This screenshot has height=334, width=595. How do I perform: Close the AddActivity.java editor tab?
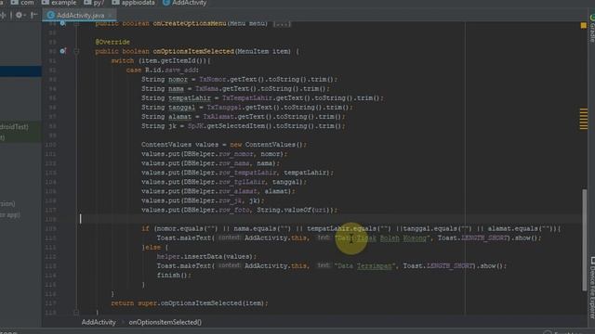point(111,16)
